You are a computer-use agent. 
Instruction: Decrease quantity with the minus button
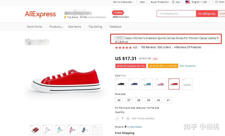[117, 118]
